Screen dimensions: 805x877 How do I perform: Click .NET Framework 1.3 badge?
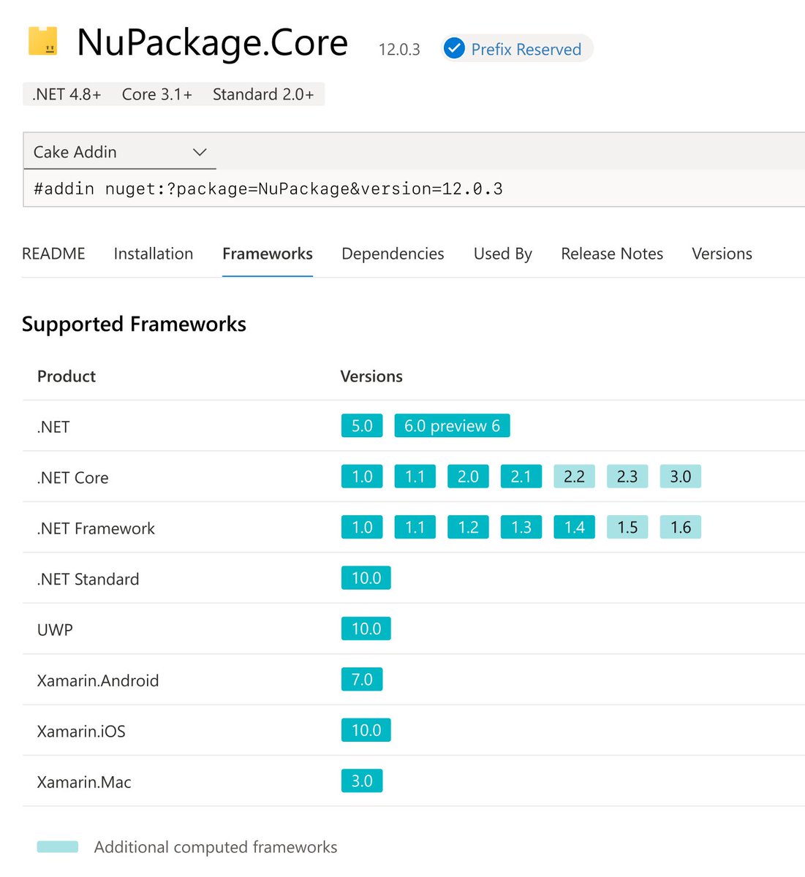tap(521, 527)
